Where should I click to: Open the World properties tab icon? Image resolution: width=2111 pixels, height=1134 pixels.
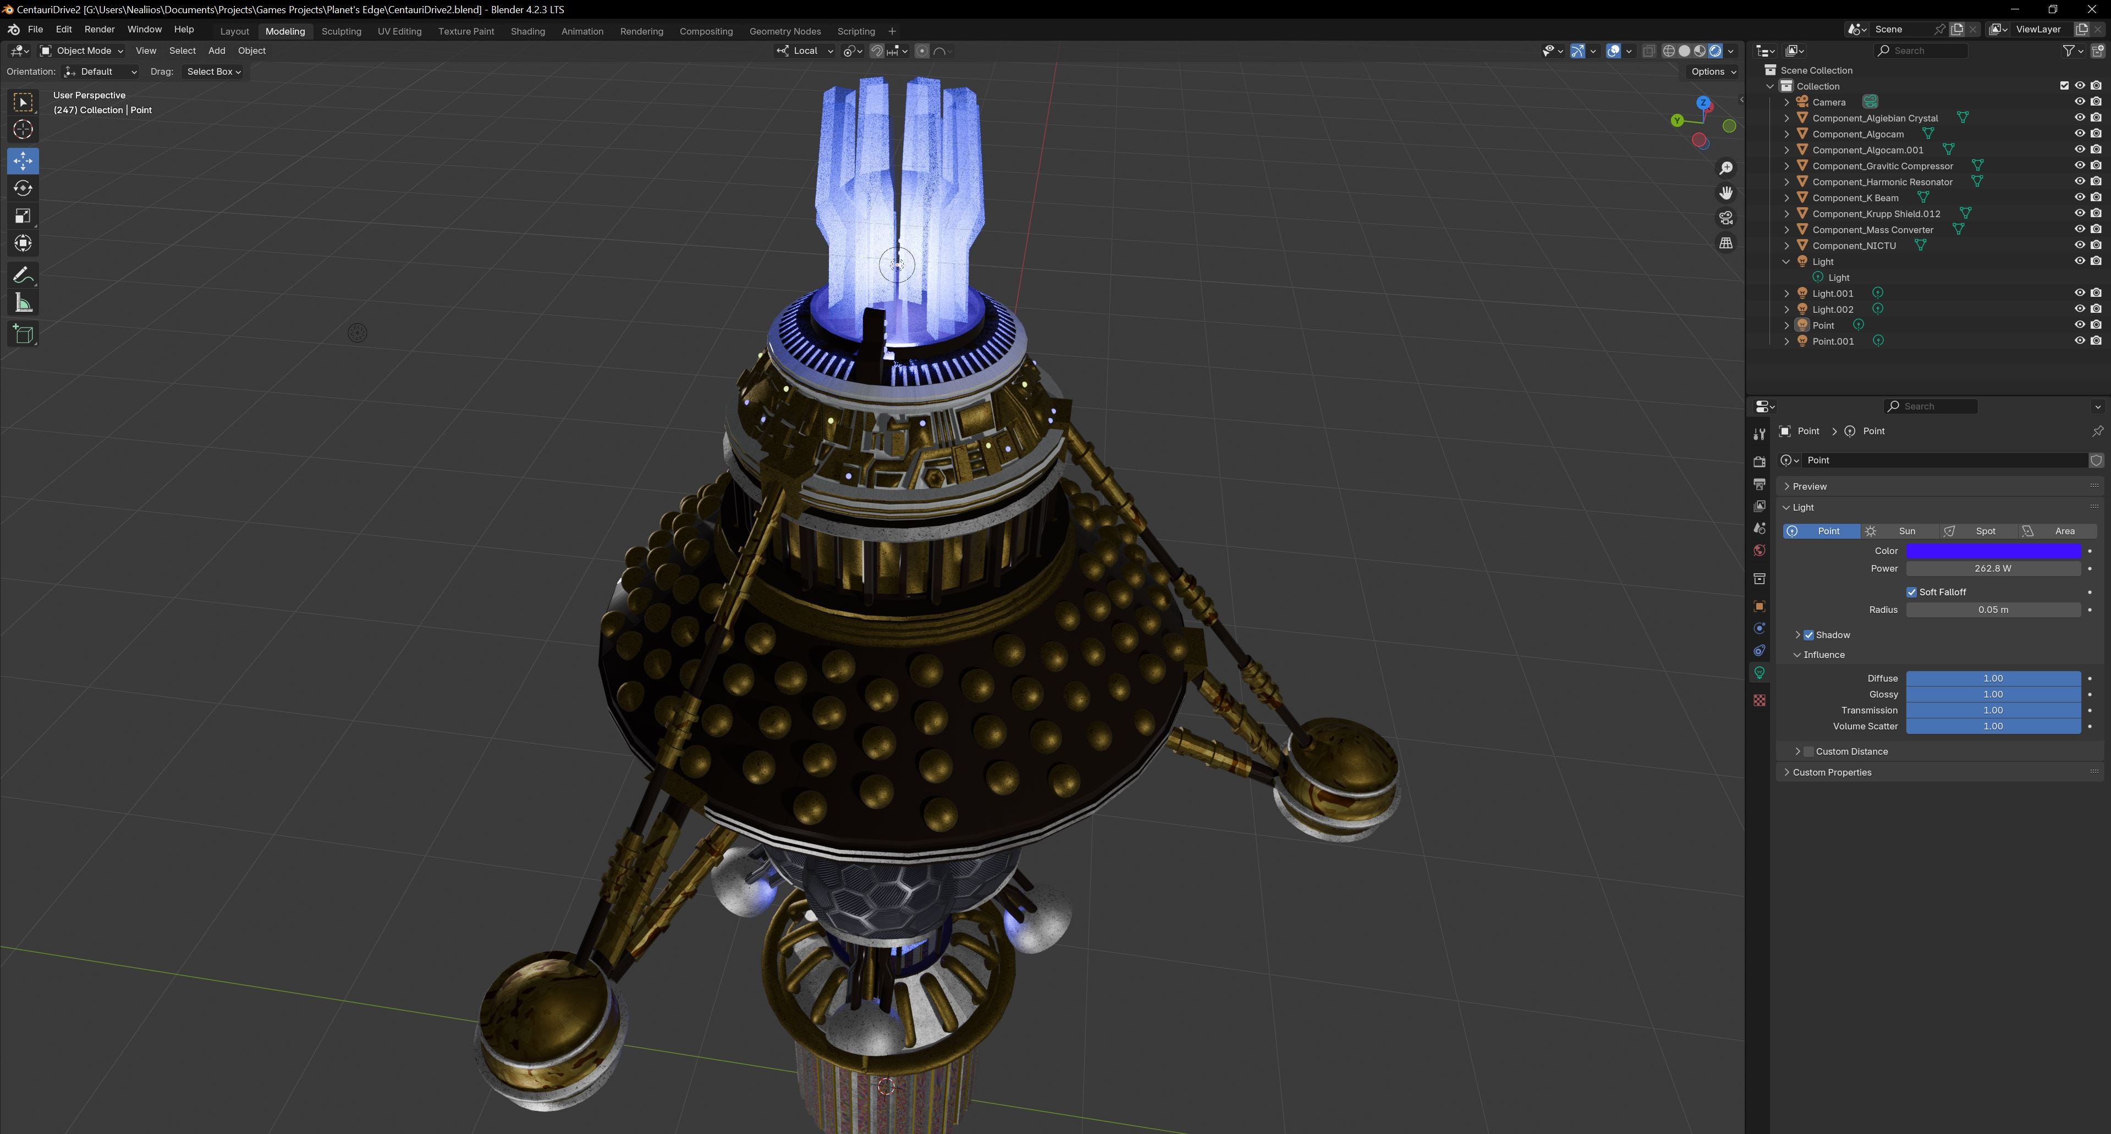(1758, 551)
